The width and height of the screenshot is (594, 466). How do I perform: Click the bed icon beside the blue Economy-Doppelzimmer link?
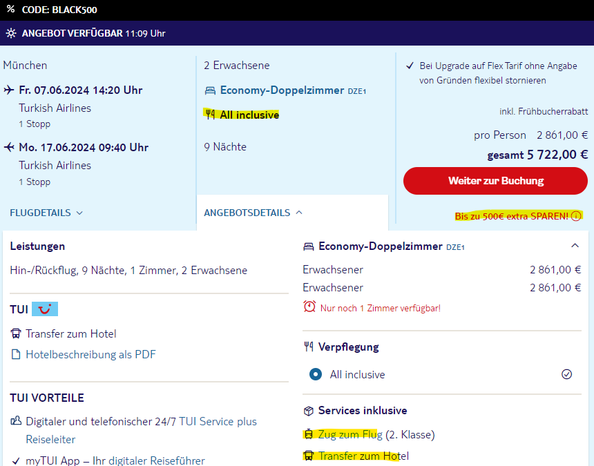click(x=210, y=90)
